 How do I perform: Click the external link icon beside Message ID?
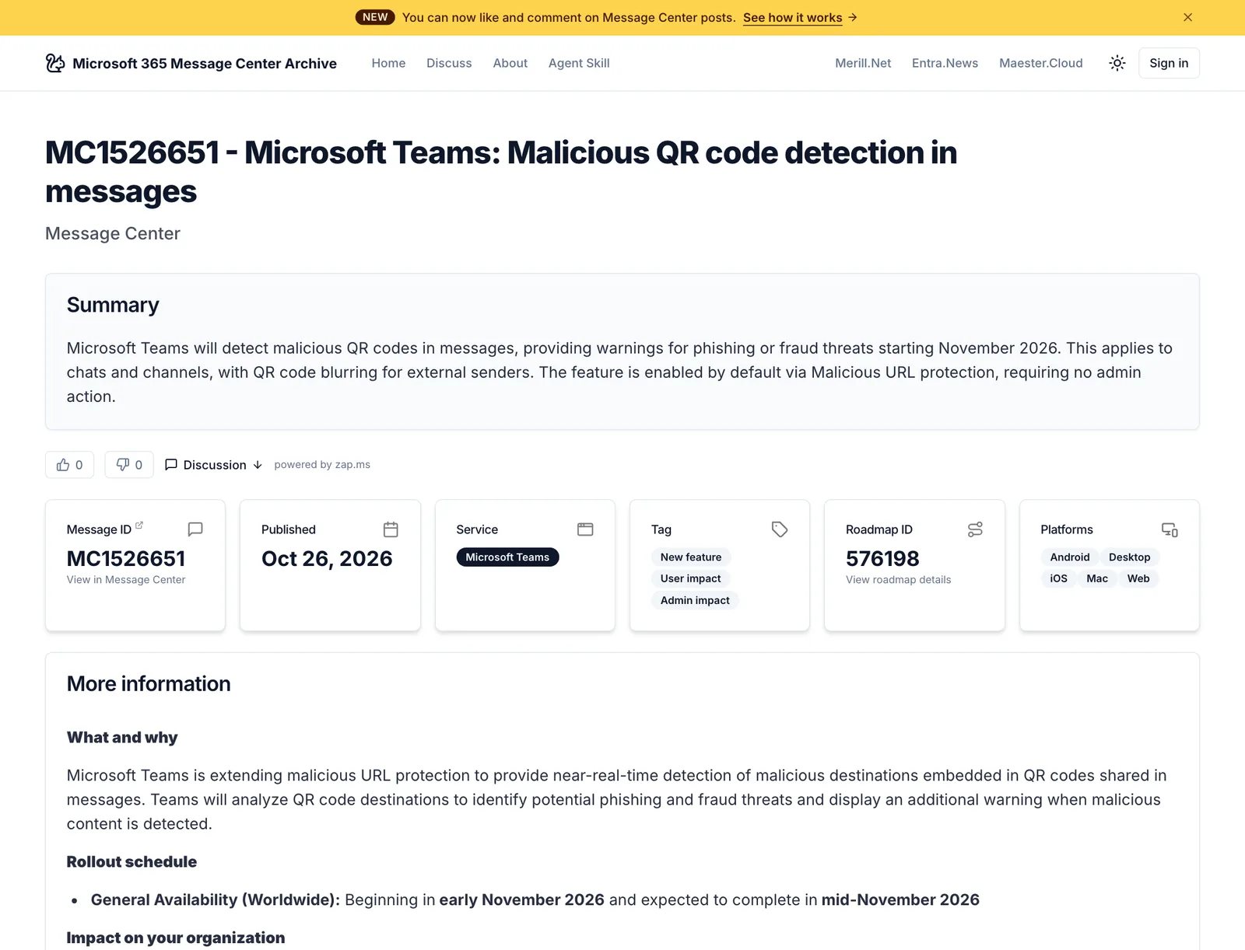pos(139,526)
